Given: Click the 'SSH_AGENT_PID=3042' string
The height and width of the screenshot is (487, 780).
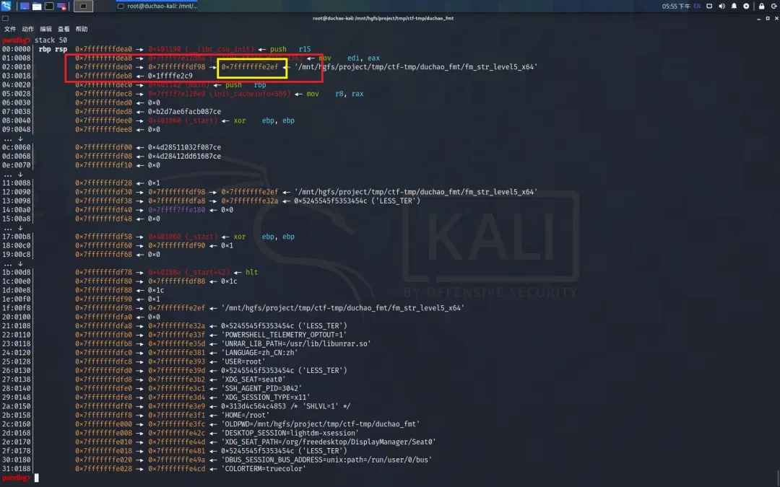Looking at the screenshot, I should point(261,388).
